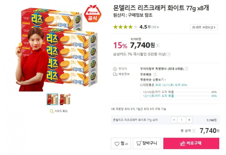This screenshot has height=155, width=226.
Task: Click the heart 찜 wishlist button
Action: tap(121, 143)
